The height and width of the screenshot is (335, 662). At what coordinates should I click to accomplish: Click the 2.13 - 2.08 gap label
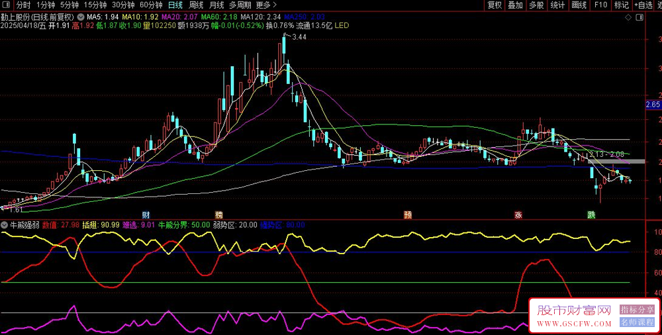click(606, 154)
